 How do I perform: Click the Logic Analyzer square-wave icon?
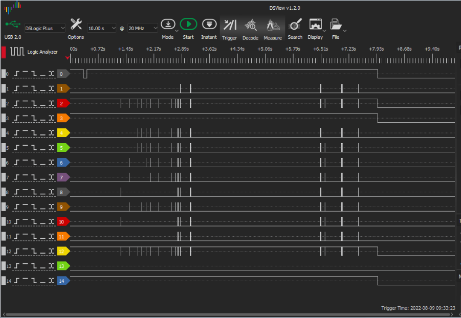click(x=17, y=52)
